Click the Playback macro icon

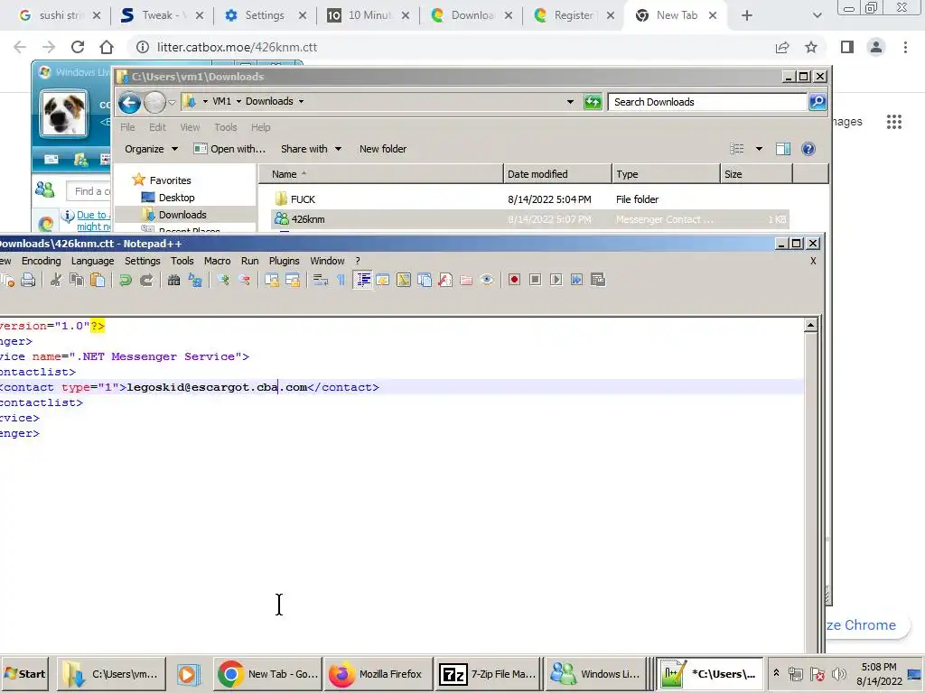pos(556,280)
